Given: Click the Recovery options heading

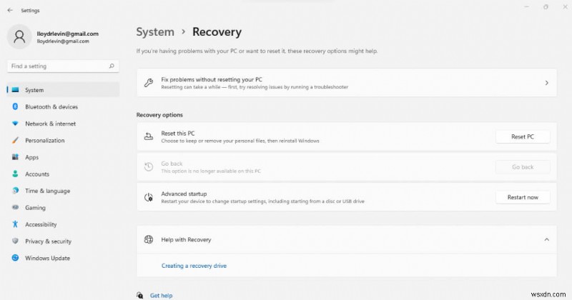Looking at the screenshot, I should (x=159, y=115).
